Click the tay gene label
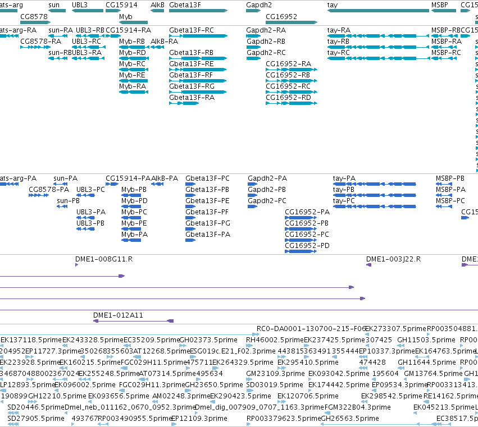Viewport: 478px width, 427px height. pyautogui.click(x=333, y=5)
